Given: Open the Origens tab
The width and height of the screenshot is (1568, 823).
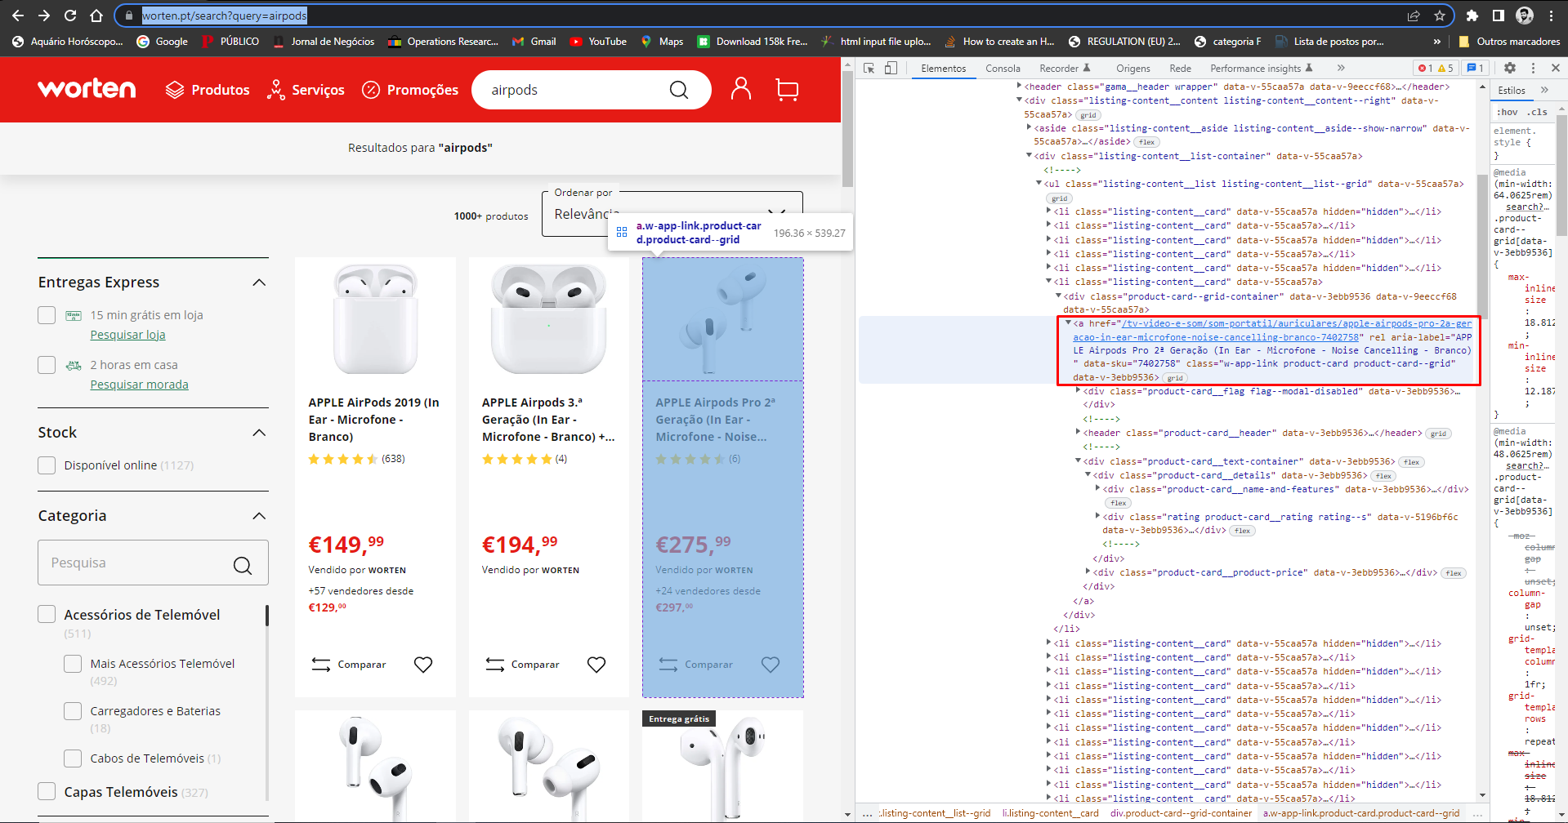Looking at the screenshot, I should tap(1133, 69).
